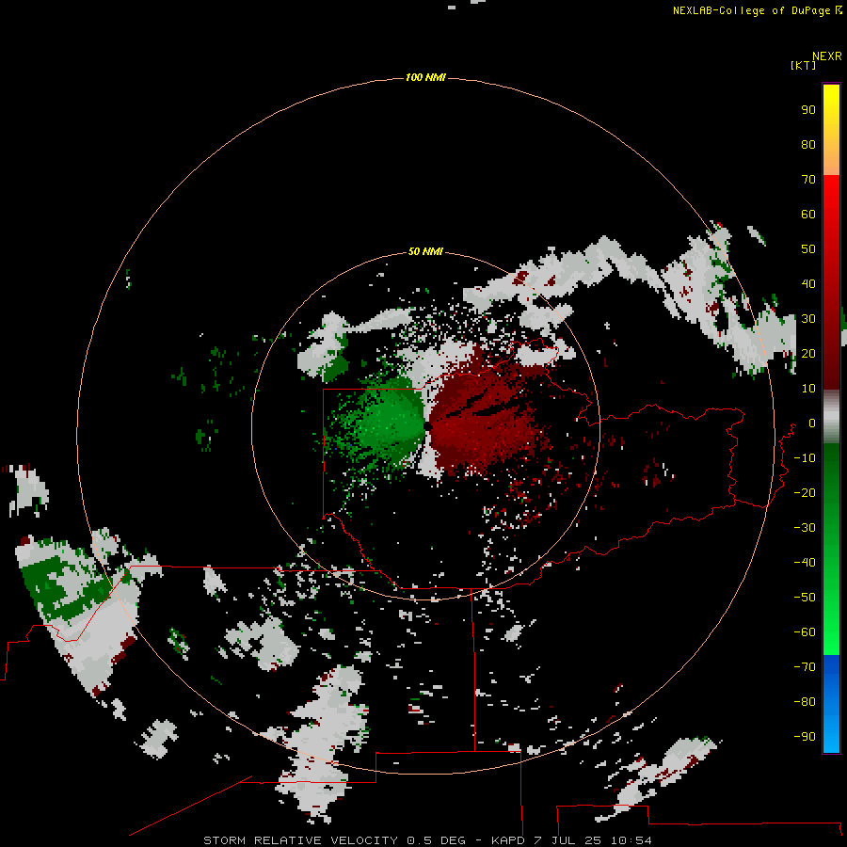Image resolution: width=847 pixels, height=847 pixels.
Task: Click the -90 value on the velocity scale
Action: point(805,736)
